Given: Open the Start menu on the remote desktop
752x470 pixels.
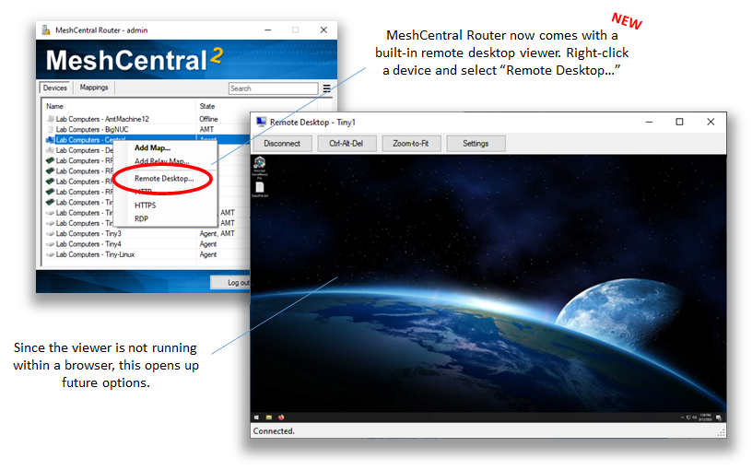Looking at the screenshot, I should (x=256, y=417).
